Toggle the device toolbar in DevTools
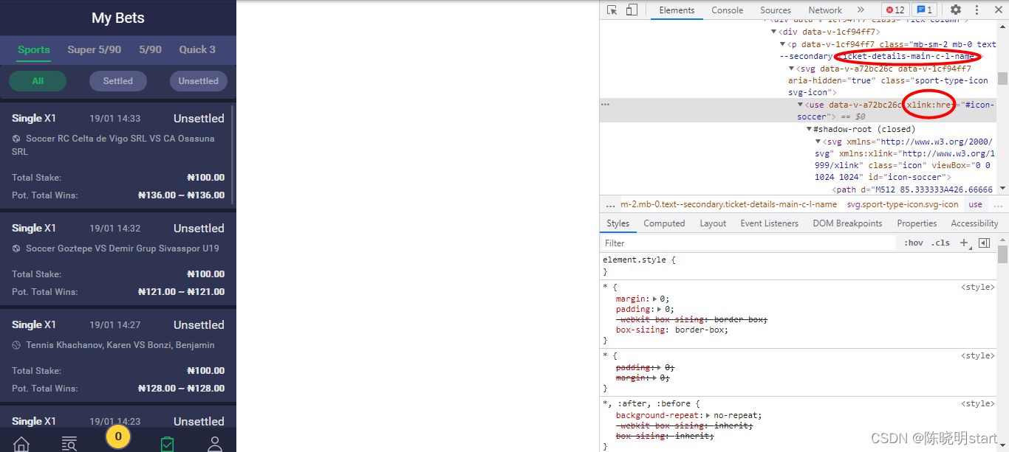The height and width of the screenshot is (452, 1009). point(631,10)
